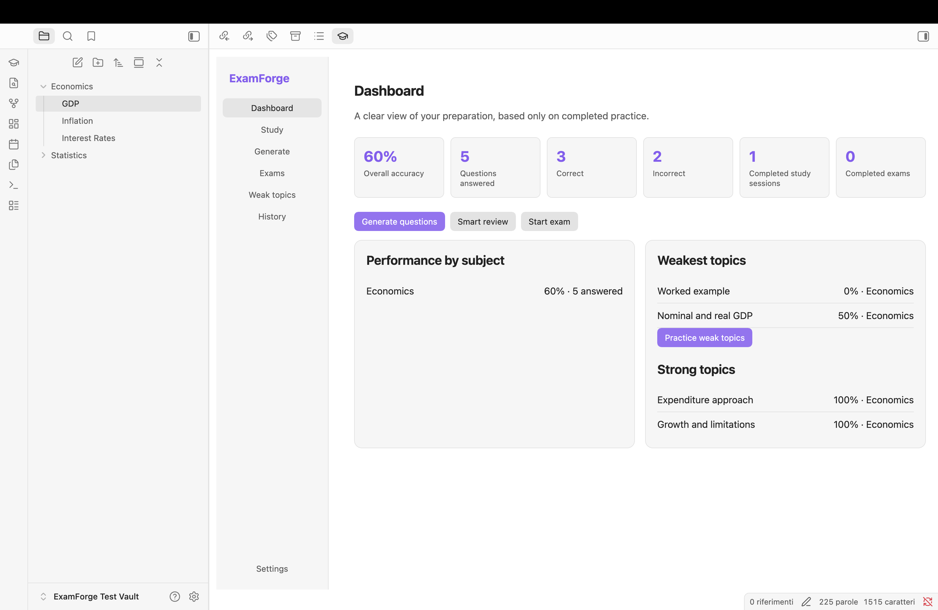Click the bottom list-layout ribbon icon
This screenshot has width=938, height=610.
[14, 205]
